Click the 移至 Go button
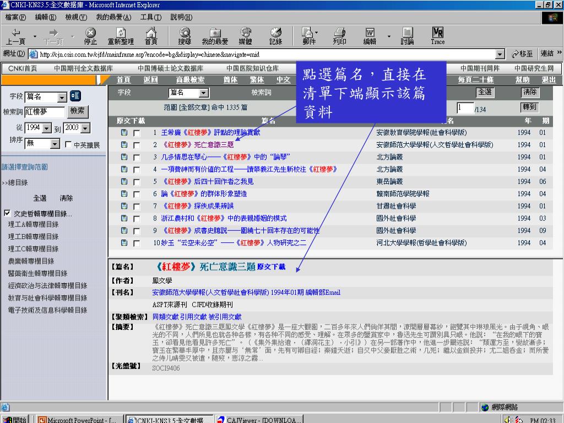Image resolution: width=564 pixels, height=423 pixels. click(522, 54)
